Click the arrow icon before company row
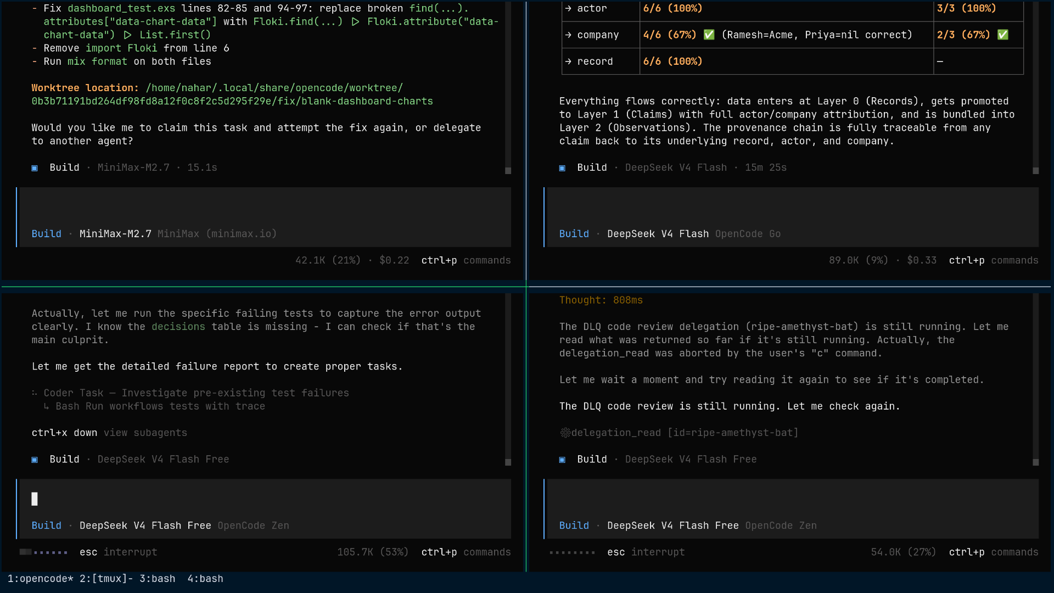The height and width of the screenshot is (593, 1054). point(568,35)
